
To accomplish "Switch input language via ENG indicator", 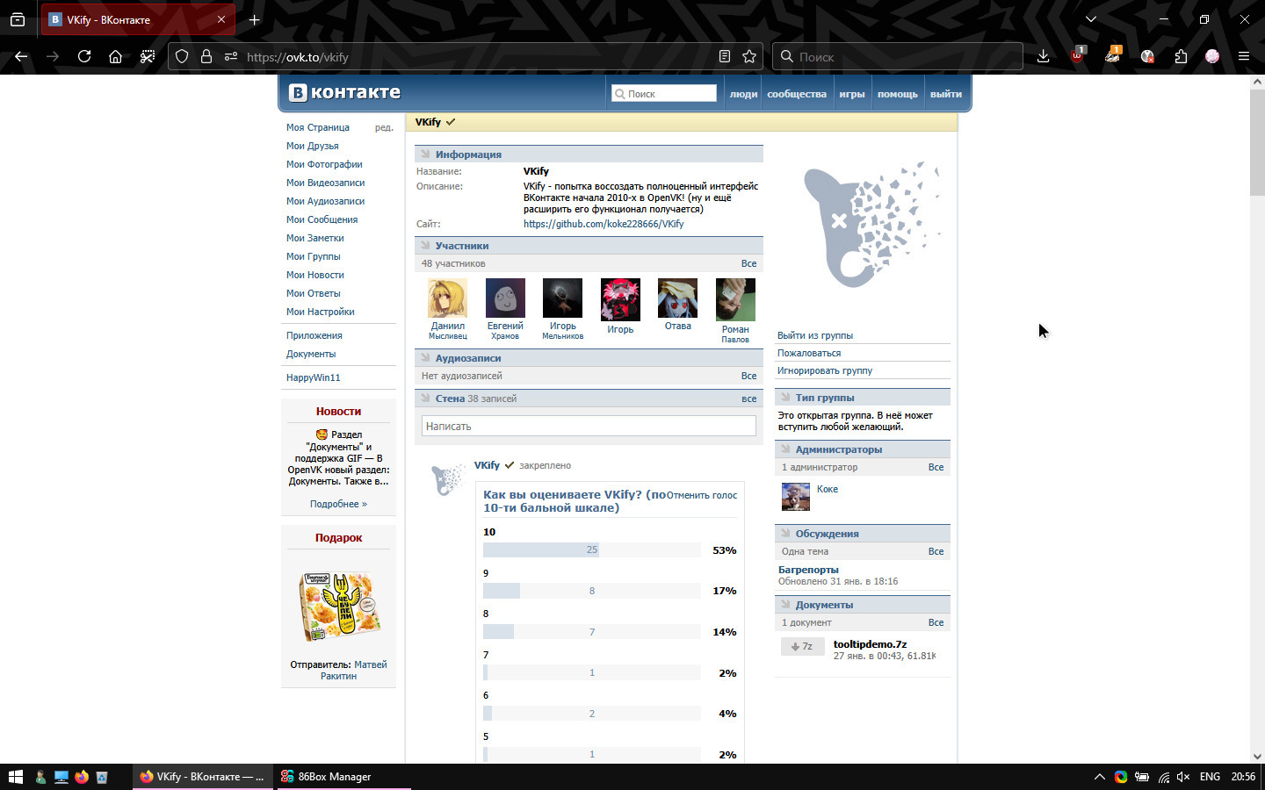I will pos(1210,777).
